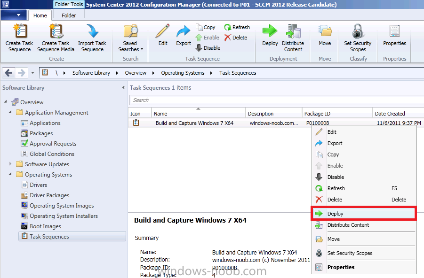424x278 pixels.
Task: Click Create Task Sequence ribbon icon
Action: (19, 38)
